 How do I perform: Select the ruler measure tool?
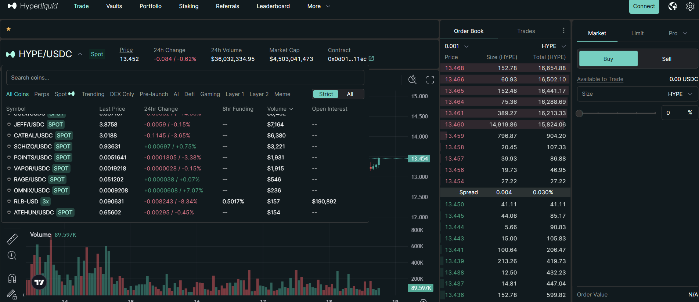click(12, 239)
